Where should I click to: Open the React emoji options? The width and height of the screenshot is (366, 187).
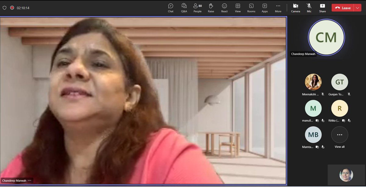pyautogui.click(x=224, y=8)
